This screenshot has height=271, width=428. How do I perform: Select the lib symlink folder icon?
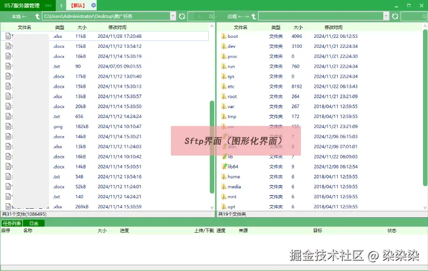[224, 156]
